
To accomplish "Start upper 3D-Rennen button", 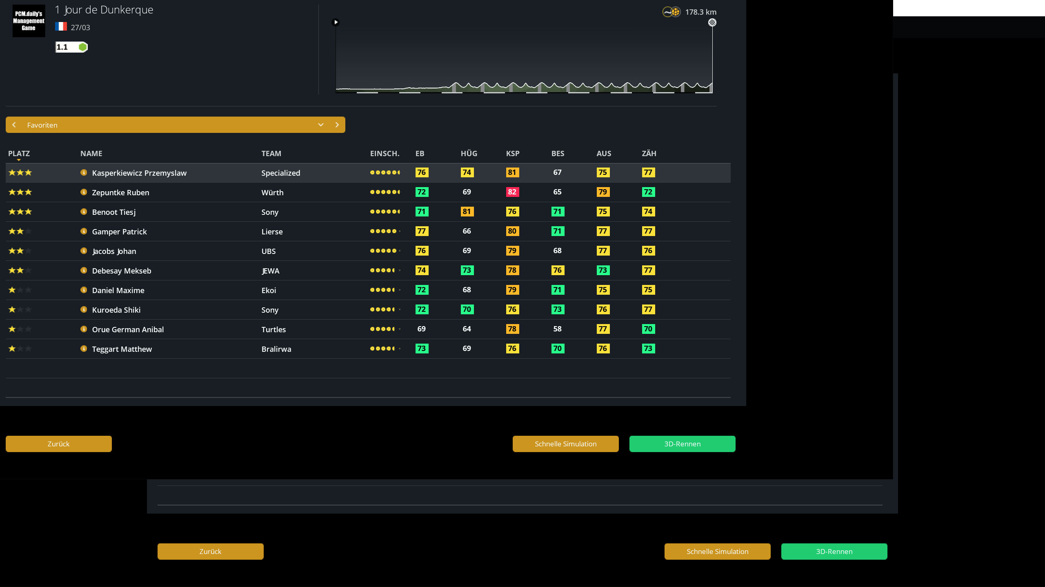I will pyautogui.click(x=683, y=444).
